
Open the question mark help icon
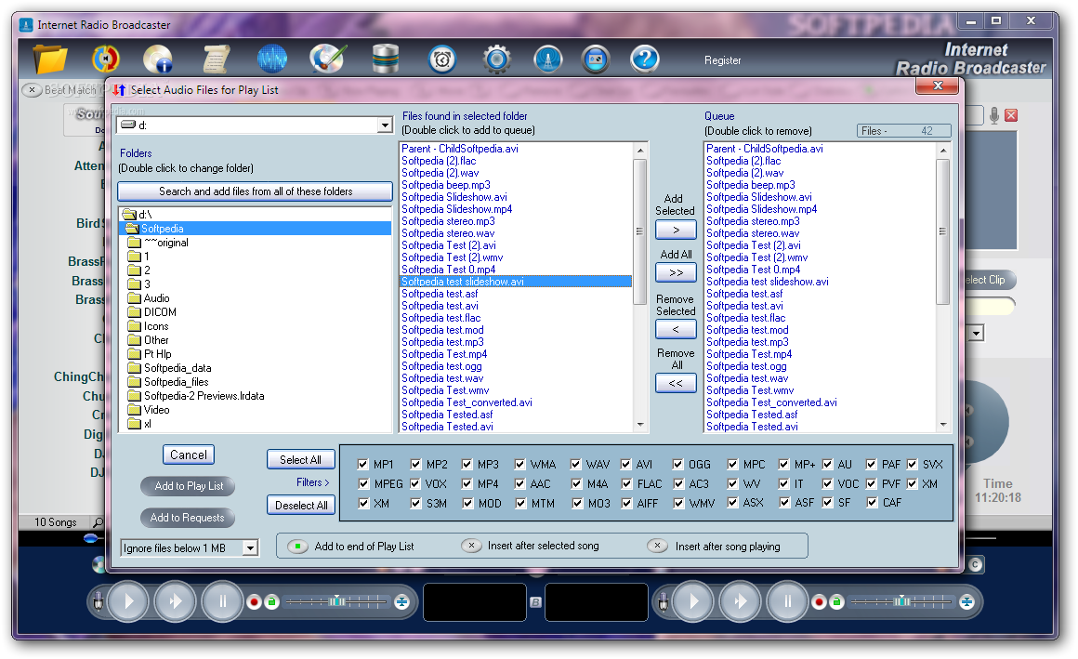(x=644, y=59)
